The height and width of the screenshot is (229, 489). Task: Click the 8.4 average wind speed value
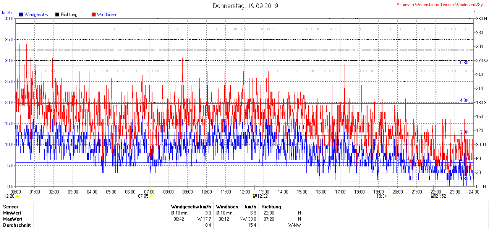[x=208, y=225]
